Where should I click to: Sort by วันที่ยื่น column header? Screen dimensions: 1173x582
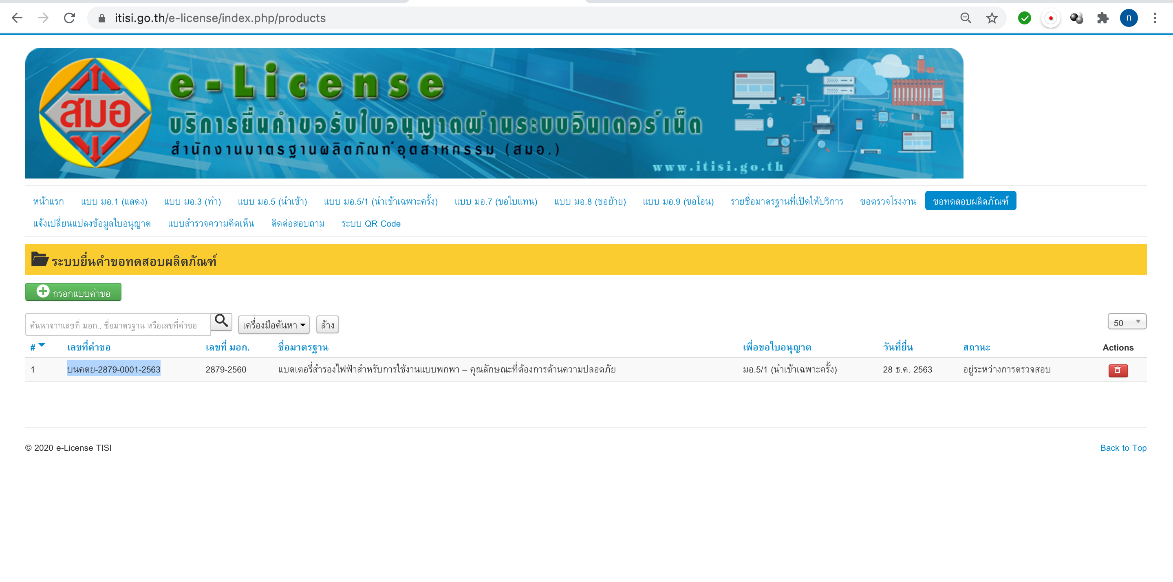coord(898,348)
